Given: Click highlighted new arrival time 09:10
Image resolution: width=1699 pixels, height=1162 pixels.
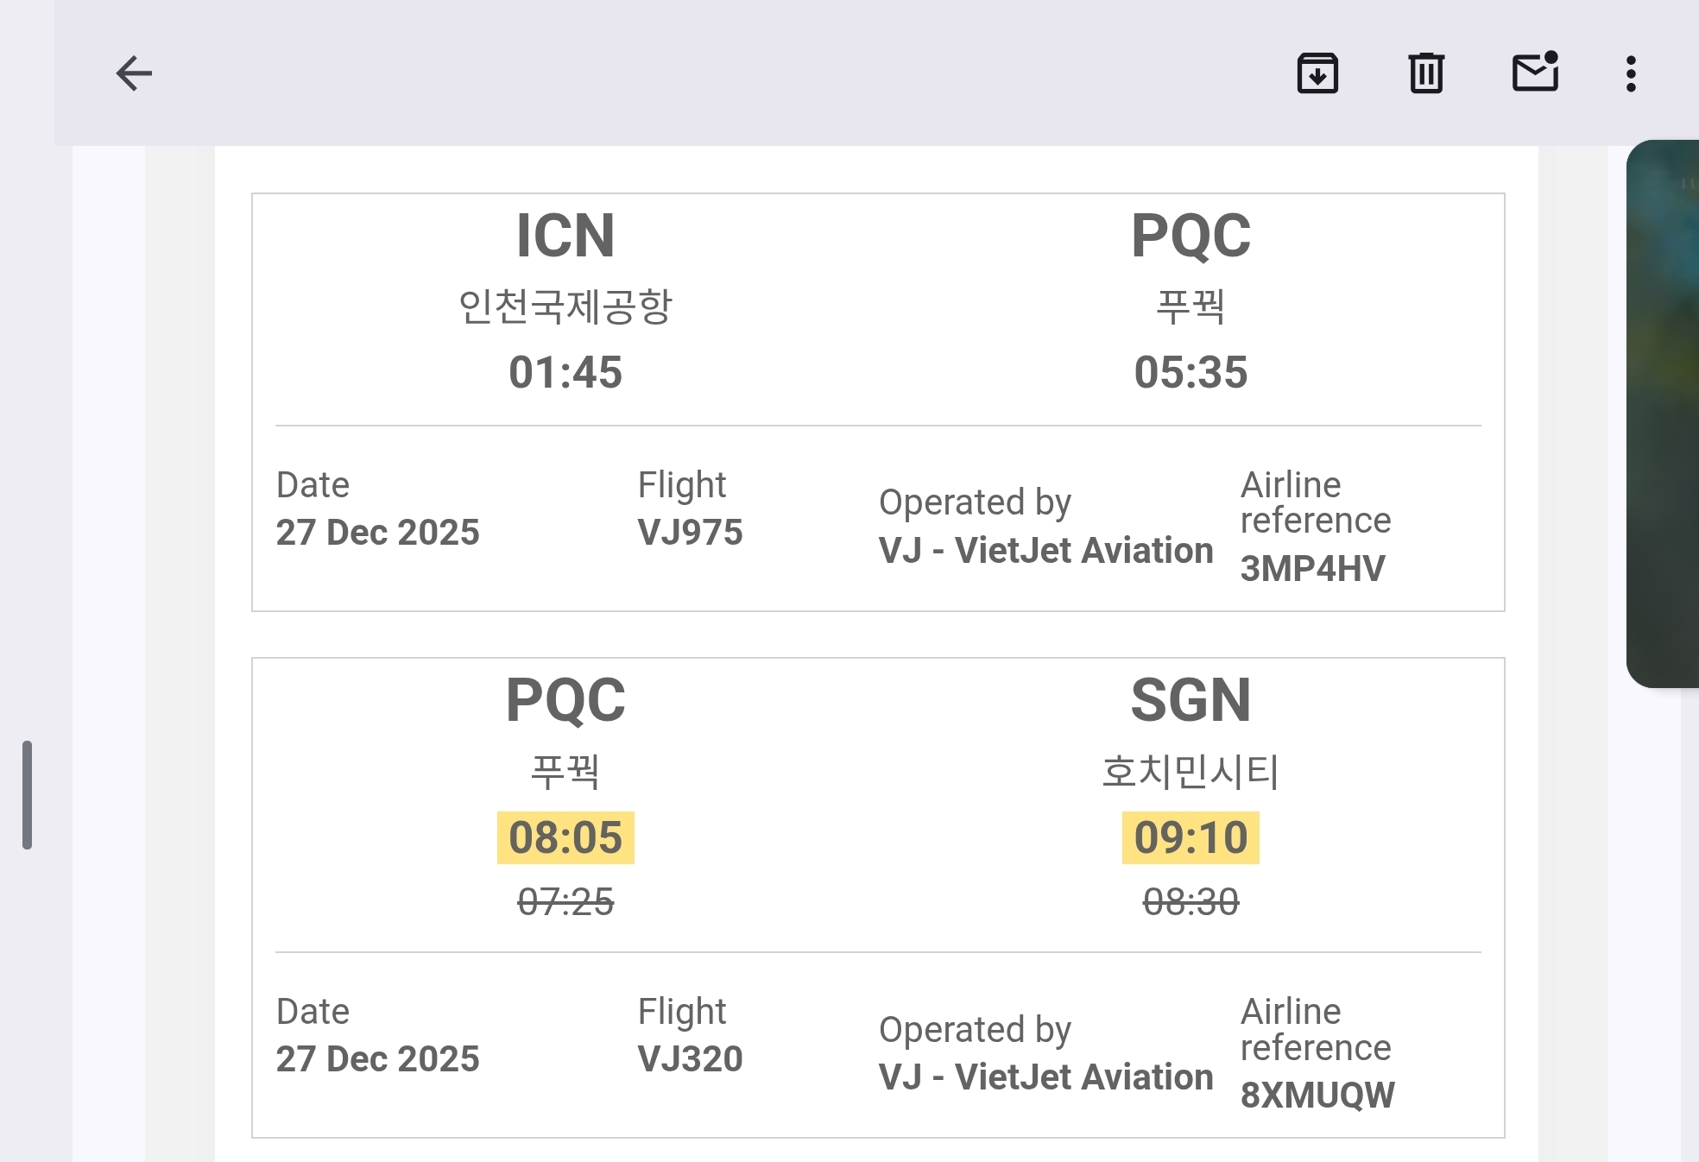Looking at the screenshot, I should click(x=1191, y=837).
